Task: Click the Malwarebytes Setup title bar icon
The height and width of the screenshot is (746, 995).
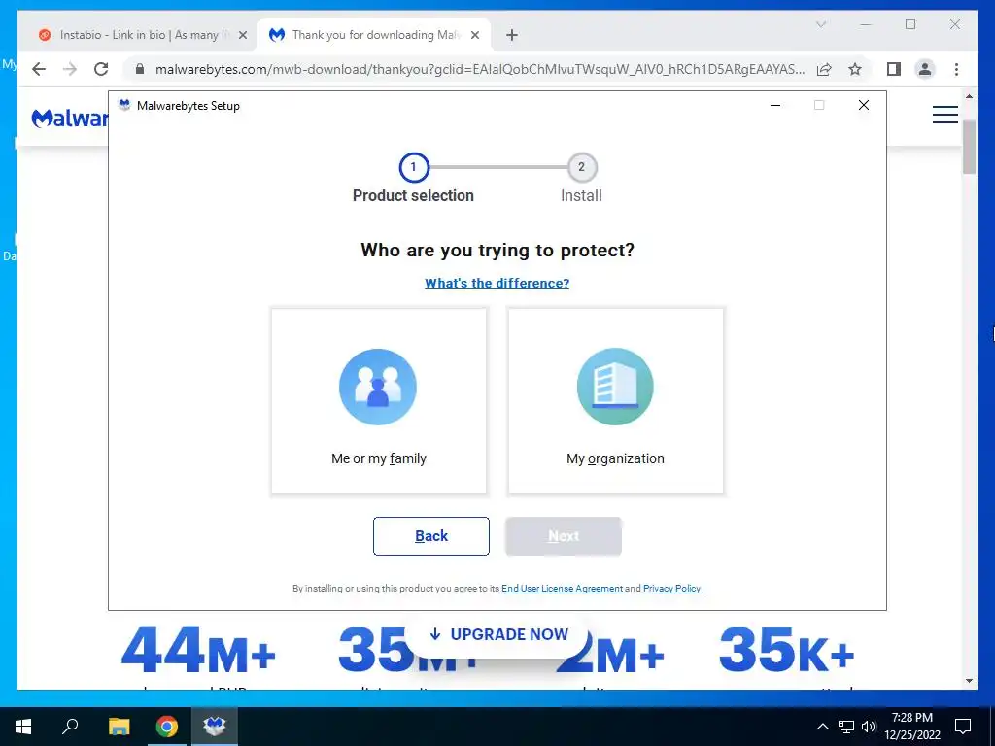Action: pos(124,105)
